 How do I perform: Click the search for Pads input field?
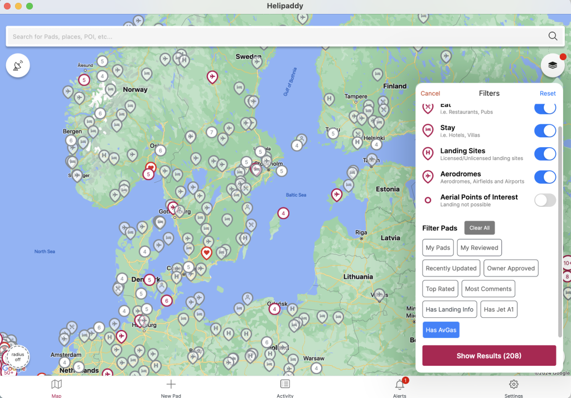point(273,37)
